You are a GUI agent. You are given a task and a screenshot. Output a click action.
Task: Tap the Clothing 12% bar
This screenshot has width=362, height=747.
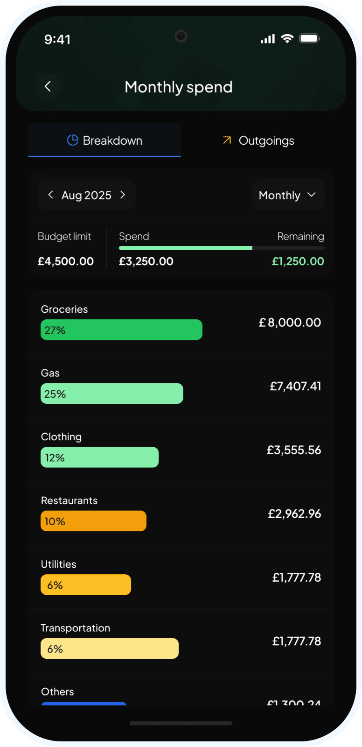99,457
